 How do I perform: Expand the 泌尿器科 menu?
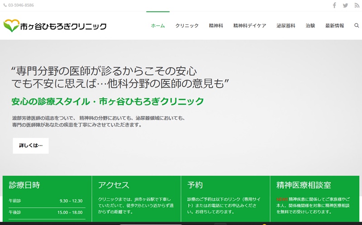click(x=286, y=26)
